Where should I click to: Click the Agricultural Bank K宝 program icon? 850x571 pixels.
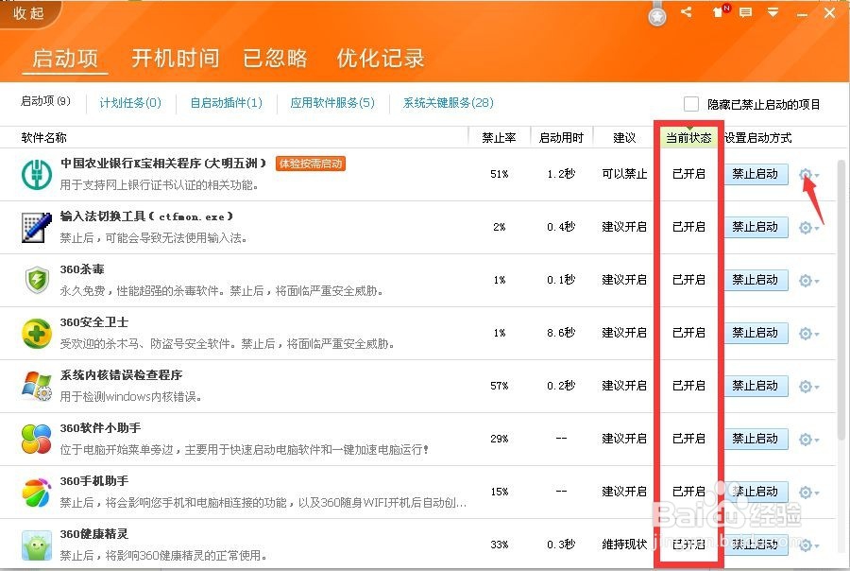point(37,175)
